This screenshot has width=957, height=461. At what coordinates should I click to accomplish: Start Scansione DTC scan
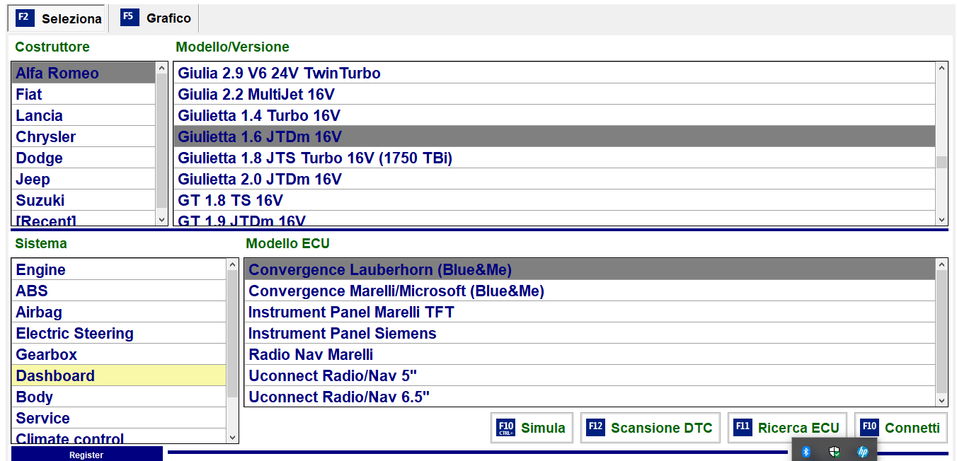(650, 428)
